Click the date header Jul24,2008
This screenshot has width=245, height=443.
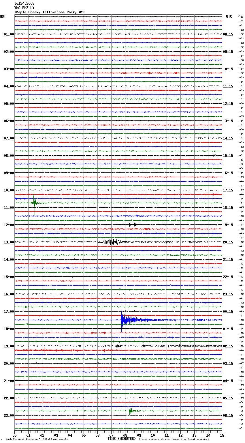24,3
